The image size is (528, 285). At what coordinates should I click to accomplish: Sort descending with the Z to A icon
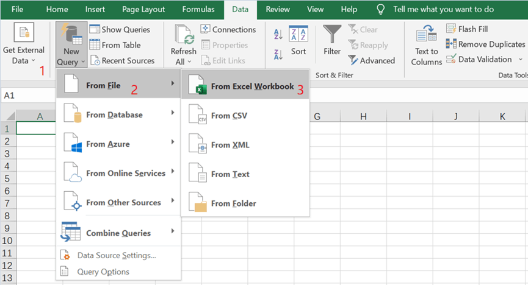coord(278,54)
